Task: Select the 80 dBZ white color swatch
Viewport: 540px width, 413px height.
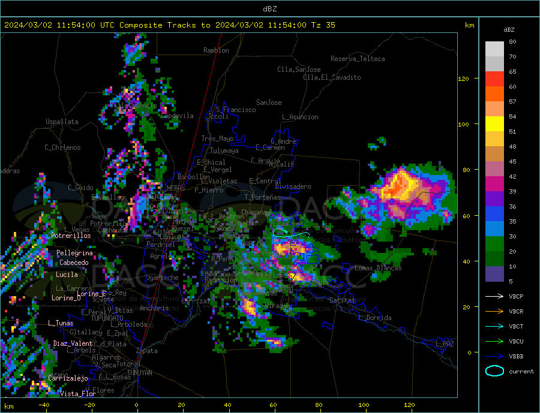Action: tap(494, 49)
